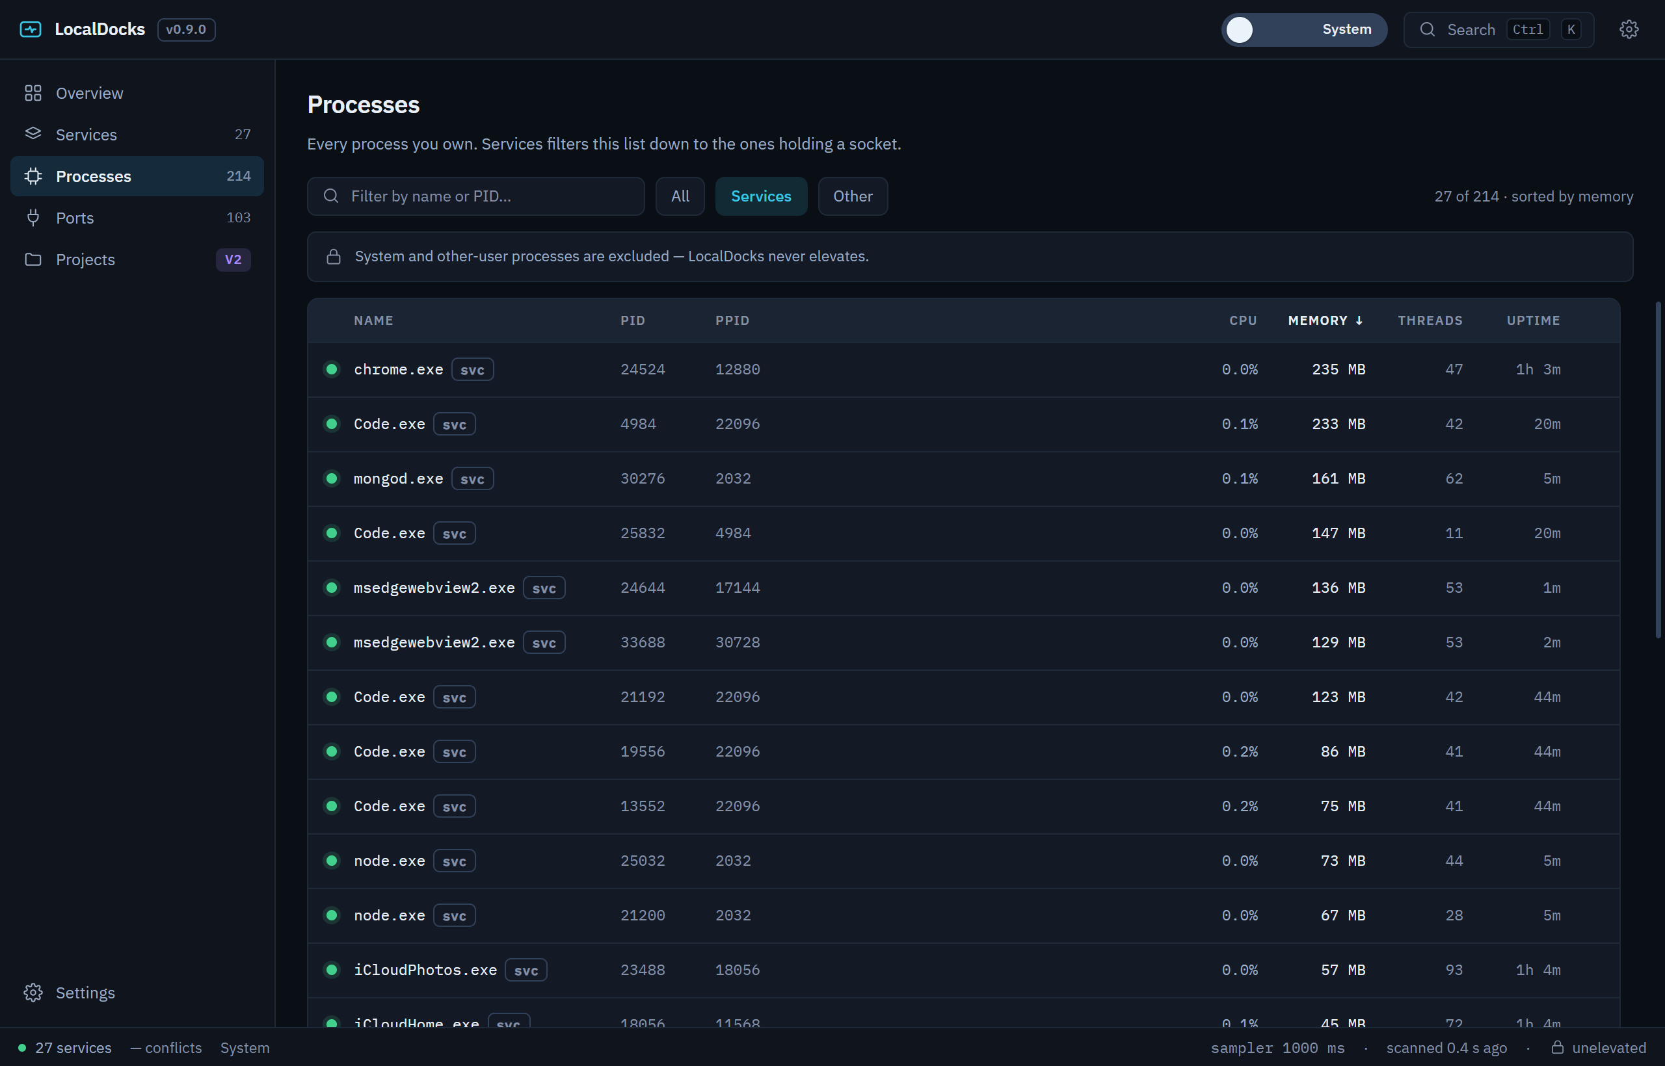Screen dimensions: 1665x1066
Task: Select the msedgewebview2.exe row with PID 24644
Action: tap(963, 588)
